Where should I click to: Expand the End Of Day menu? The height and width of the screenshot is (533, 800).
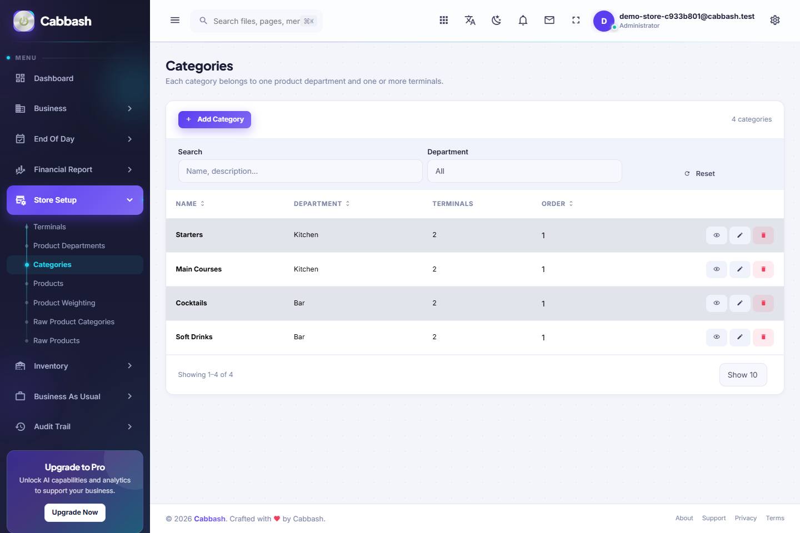[75, 139]
